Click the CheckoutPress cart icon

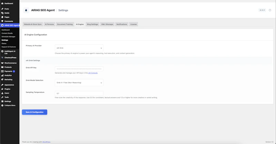point(2,57)
